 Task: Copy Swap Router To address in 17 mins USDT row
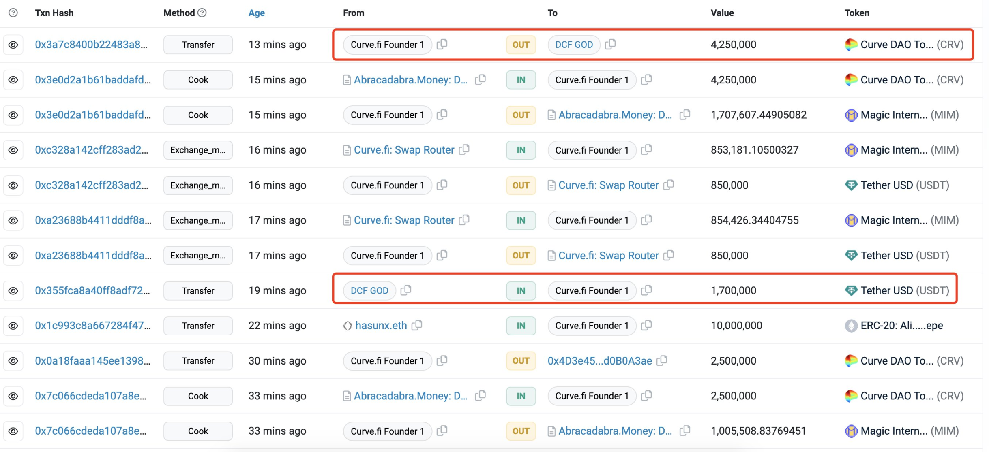[669, 255]
